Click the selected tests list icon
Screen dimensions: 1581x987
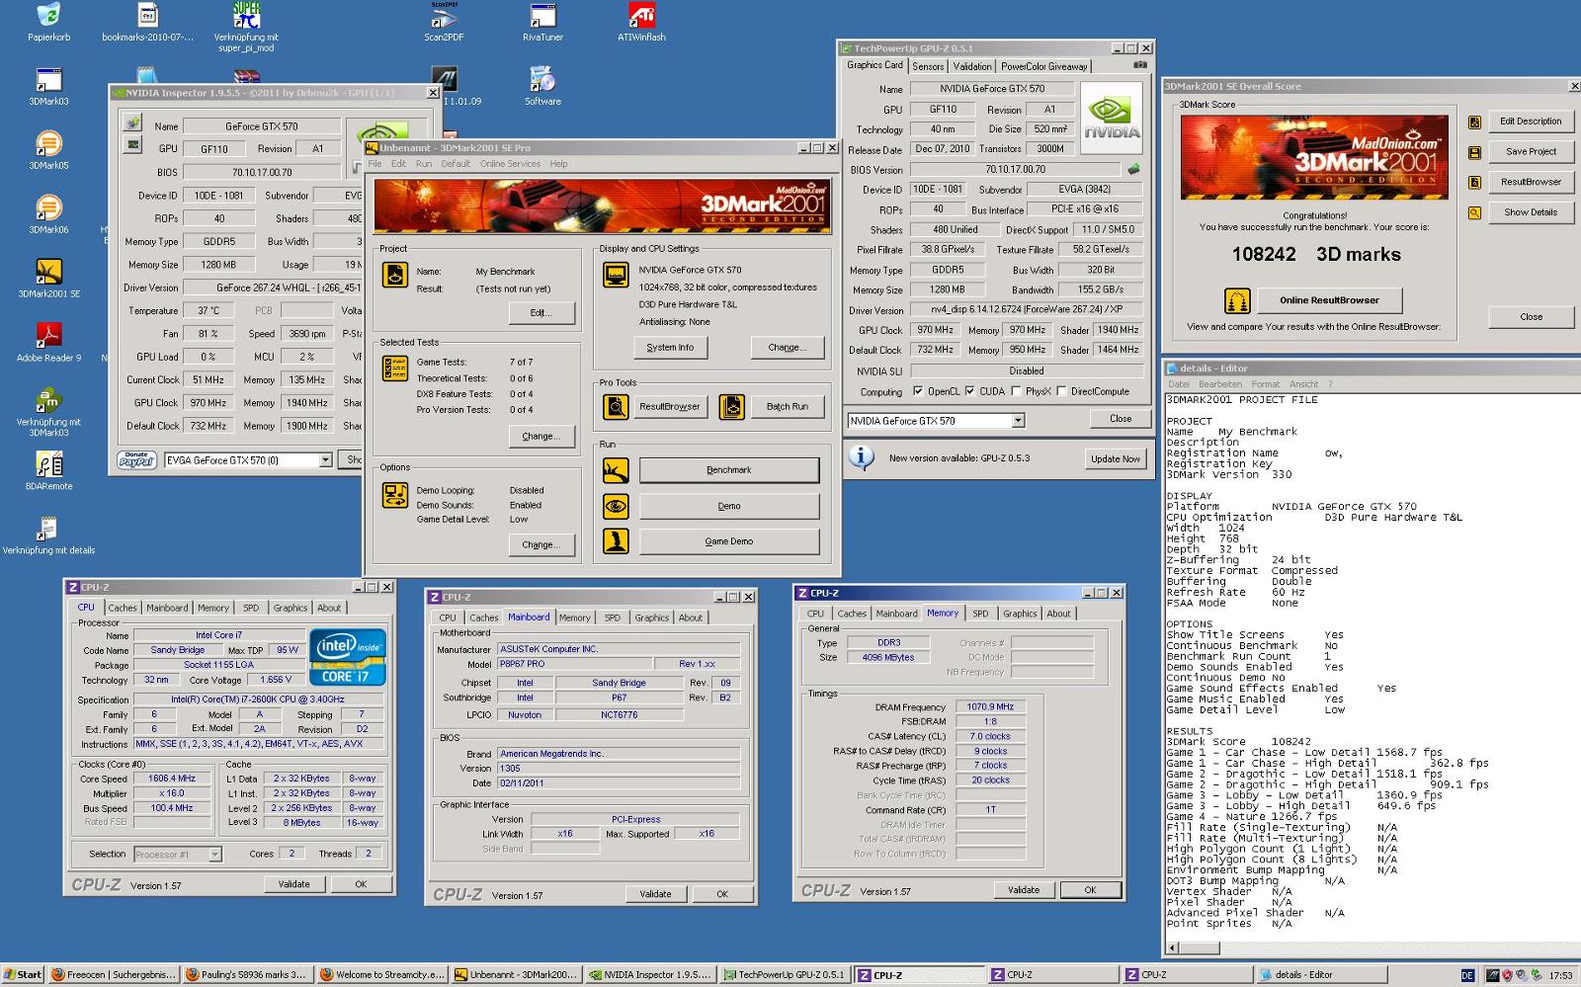tap(395, 369)
